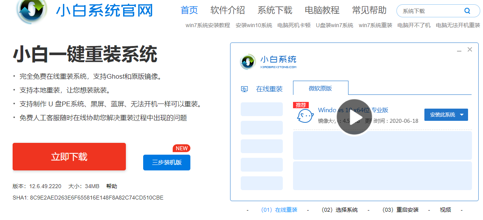The width and height of the screenshot is (483, 220).
Task: Click the 小白一键重装系统 heading
Action: coord(85,54)
